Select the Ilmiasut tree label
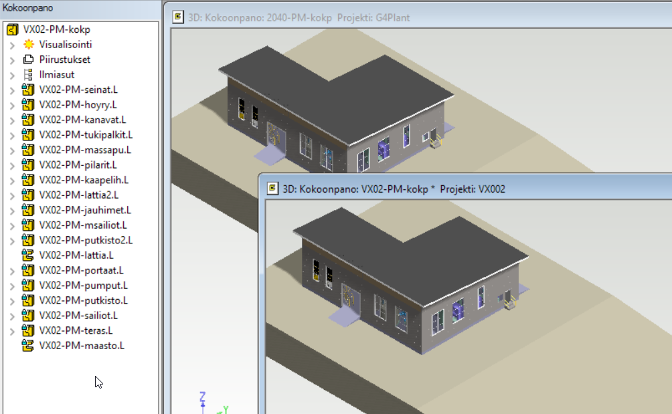 tap(57, 74)
